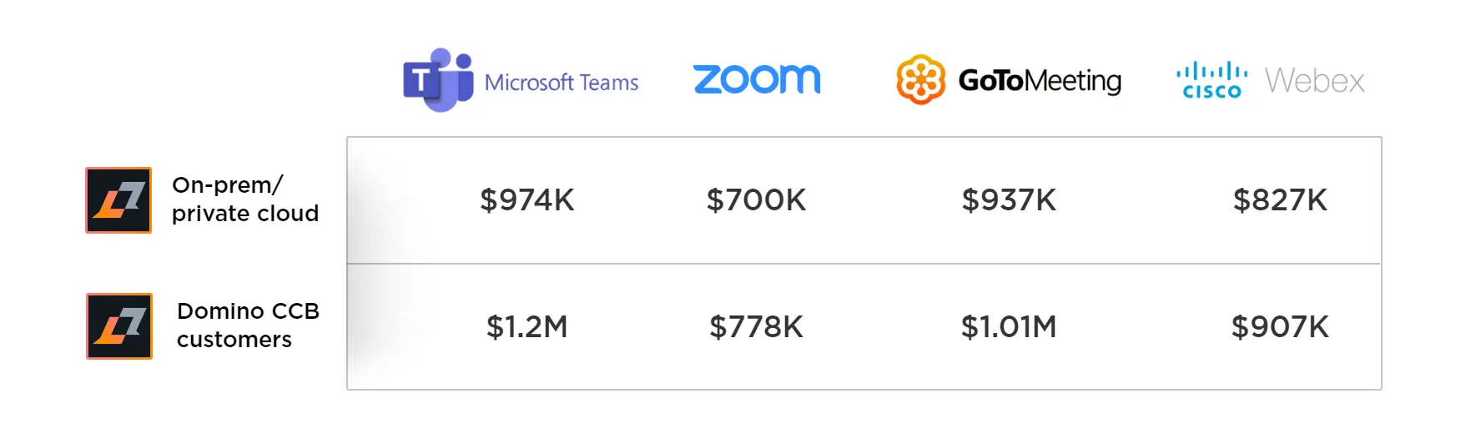Click the Domino icon beside Domino CCB customers
The image size is (1461, 434).
pos(119,326)
